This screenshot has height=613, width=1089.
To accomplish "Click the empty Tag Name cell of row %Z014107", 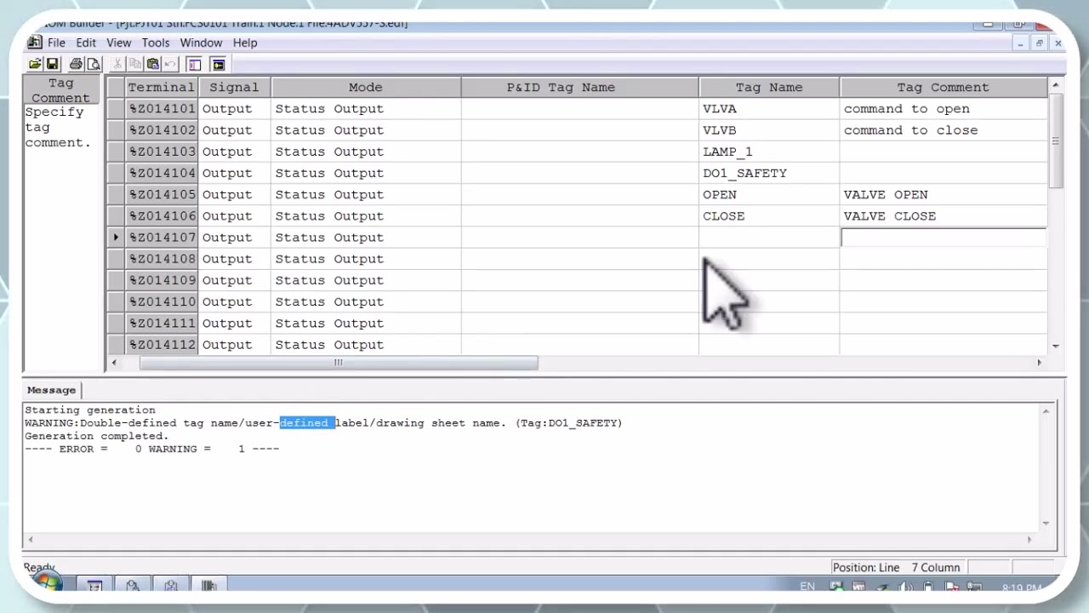I will (x=769, y=238).
